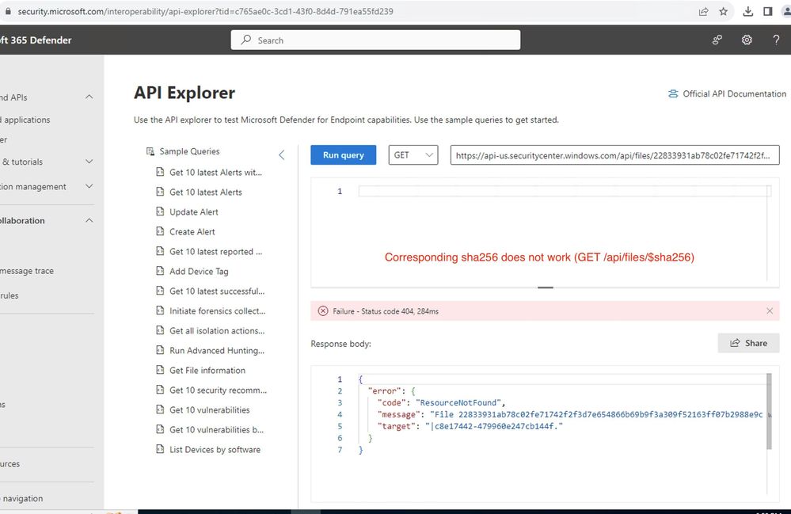
Task: Open the Help question mark icon
Action: point(776,40)
